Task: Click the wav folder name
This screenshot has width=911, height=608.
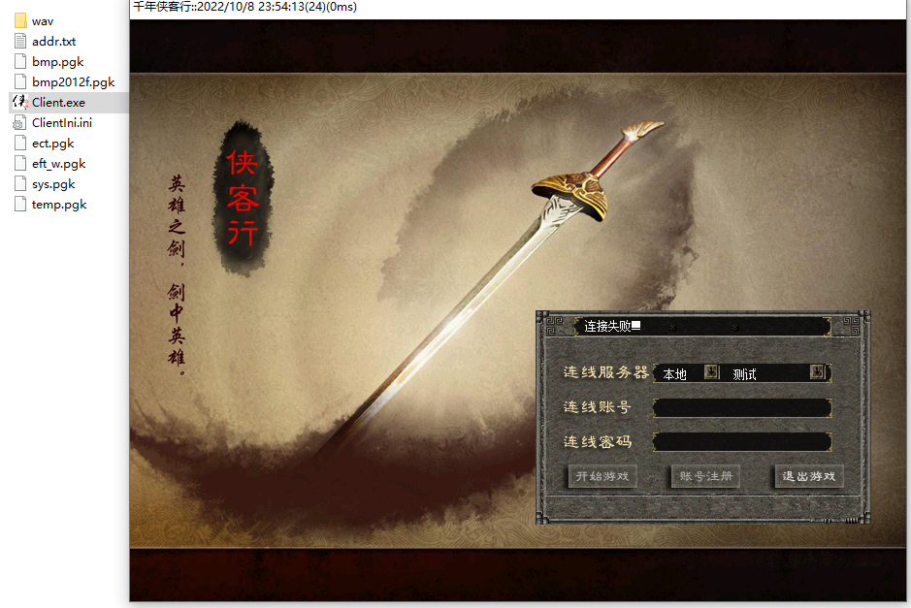Action: 43,21
